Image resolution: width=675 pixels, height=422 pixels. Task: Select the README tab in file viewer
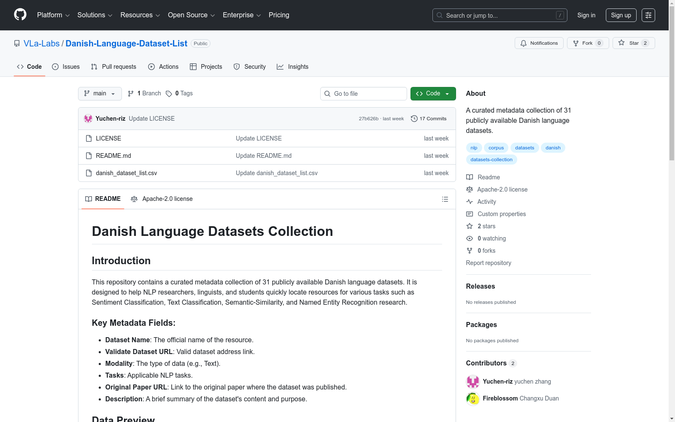coord(103,199)
